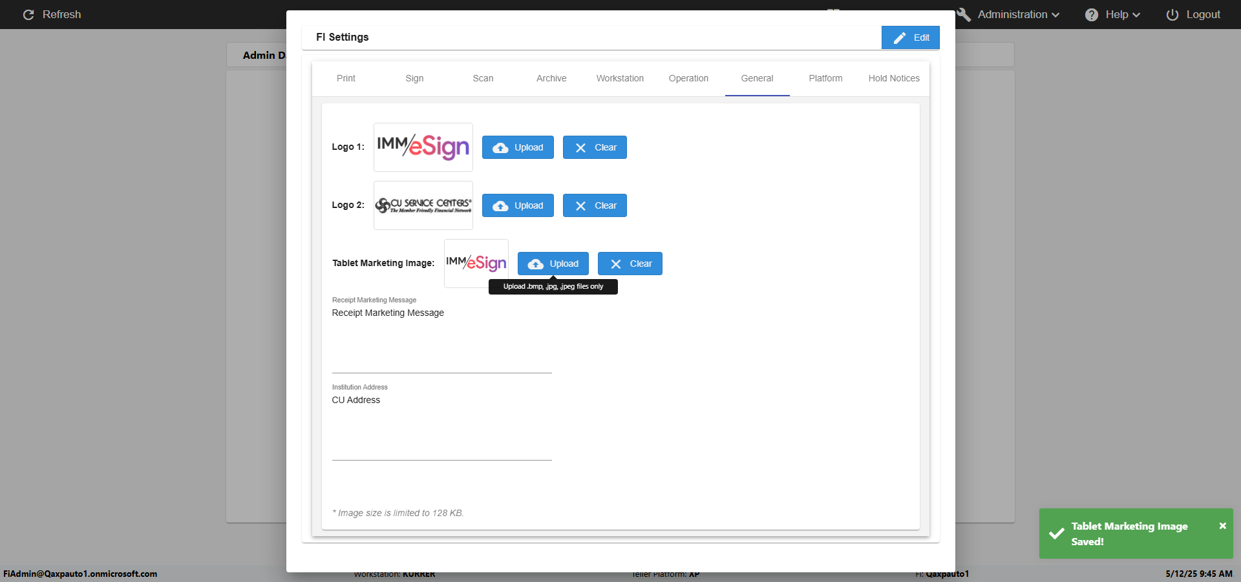Upload an image for Logo 2
Viewport: 1241px width, 582px height.
pyautogui.click(x=518, y=205)
